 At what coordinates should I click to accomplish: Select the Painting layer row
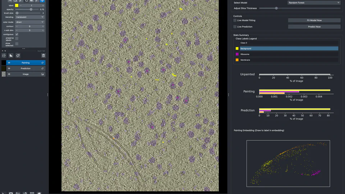click(26, 63)
